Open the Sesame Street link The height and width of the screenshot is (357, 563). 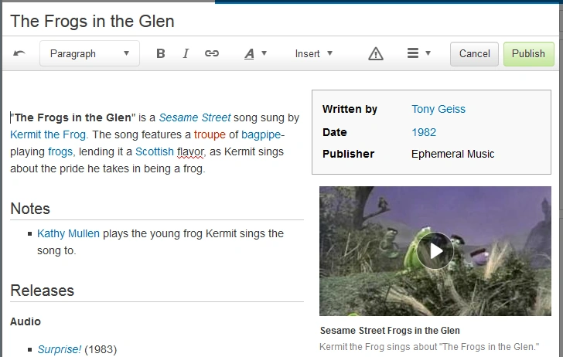(195, 117)
